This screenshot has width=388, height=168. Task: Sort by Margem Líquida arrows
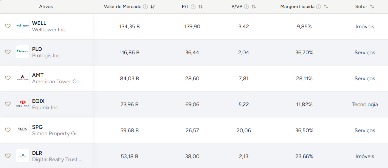pyautogui.click(x=326, y=7)
